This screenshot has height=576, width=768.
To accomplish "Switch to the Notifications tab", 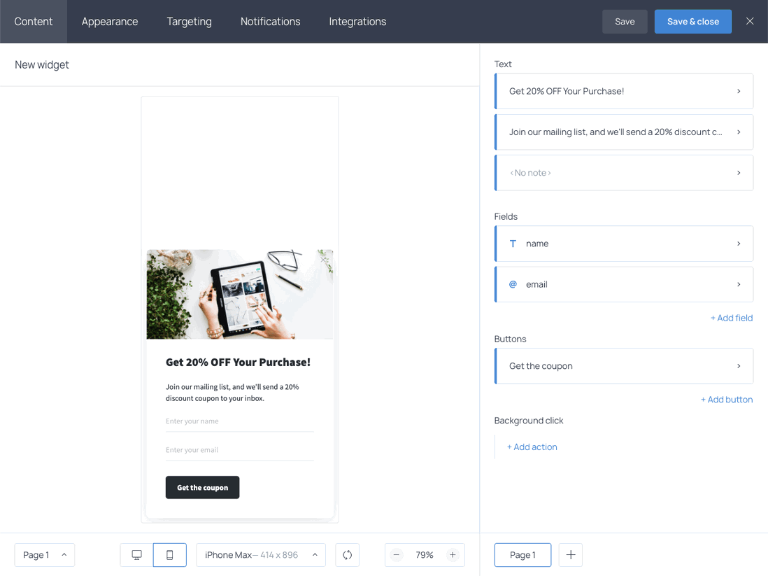I will pos(270,21).
